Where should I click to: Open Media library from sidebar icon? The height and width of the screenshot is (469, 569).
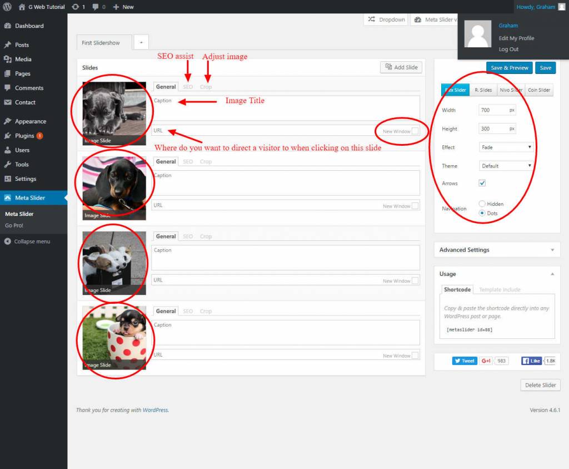(x=7, y=59)
